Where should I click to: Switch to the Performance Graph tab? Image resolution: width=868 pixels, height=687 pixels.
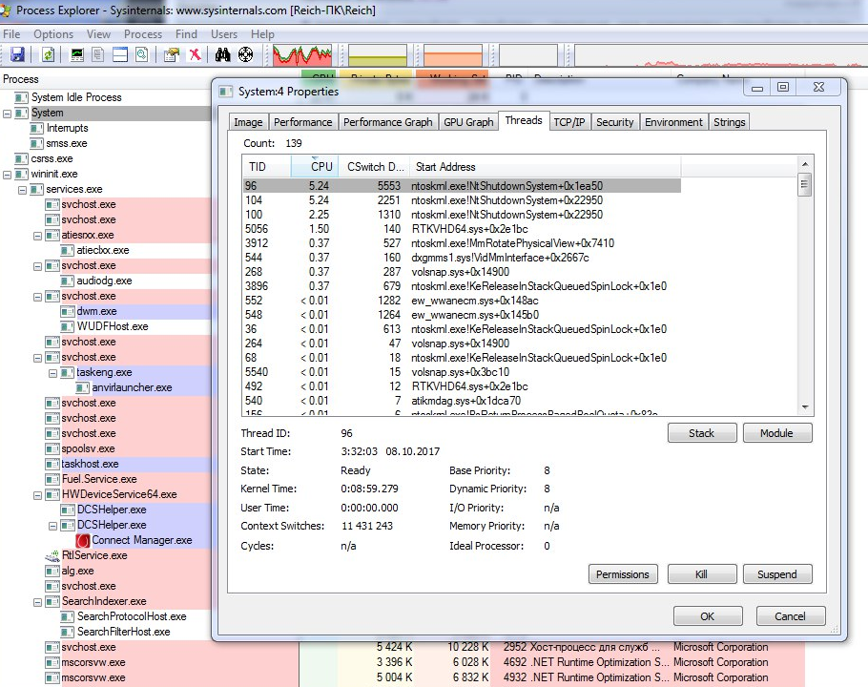(x=387, y=122)
